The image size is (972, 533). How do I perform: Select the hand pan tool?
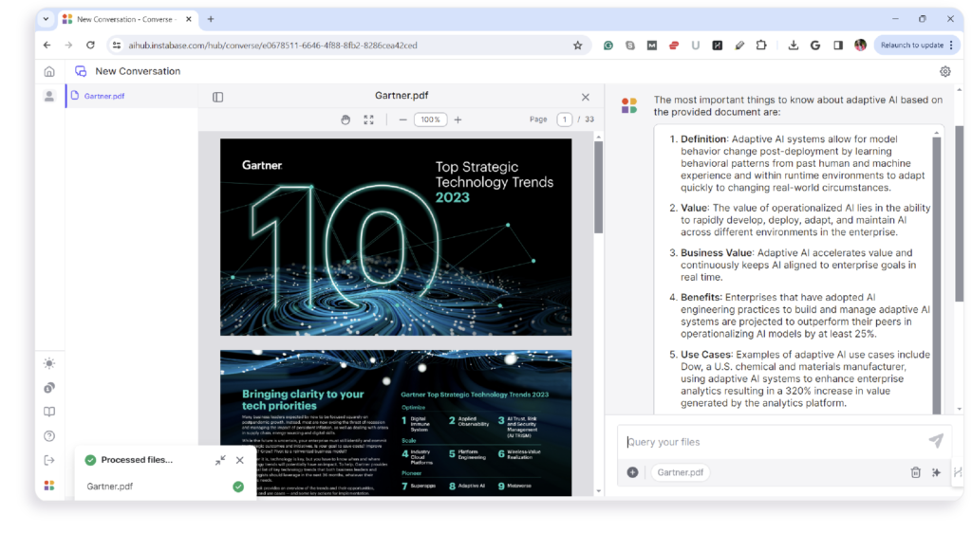[x=346, y=119]
